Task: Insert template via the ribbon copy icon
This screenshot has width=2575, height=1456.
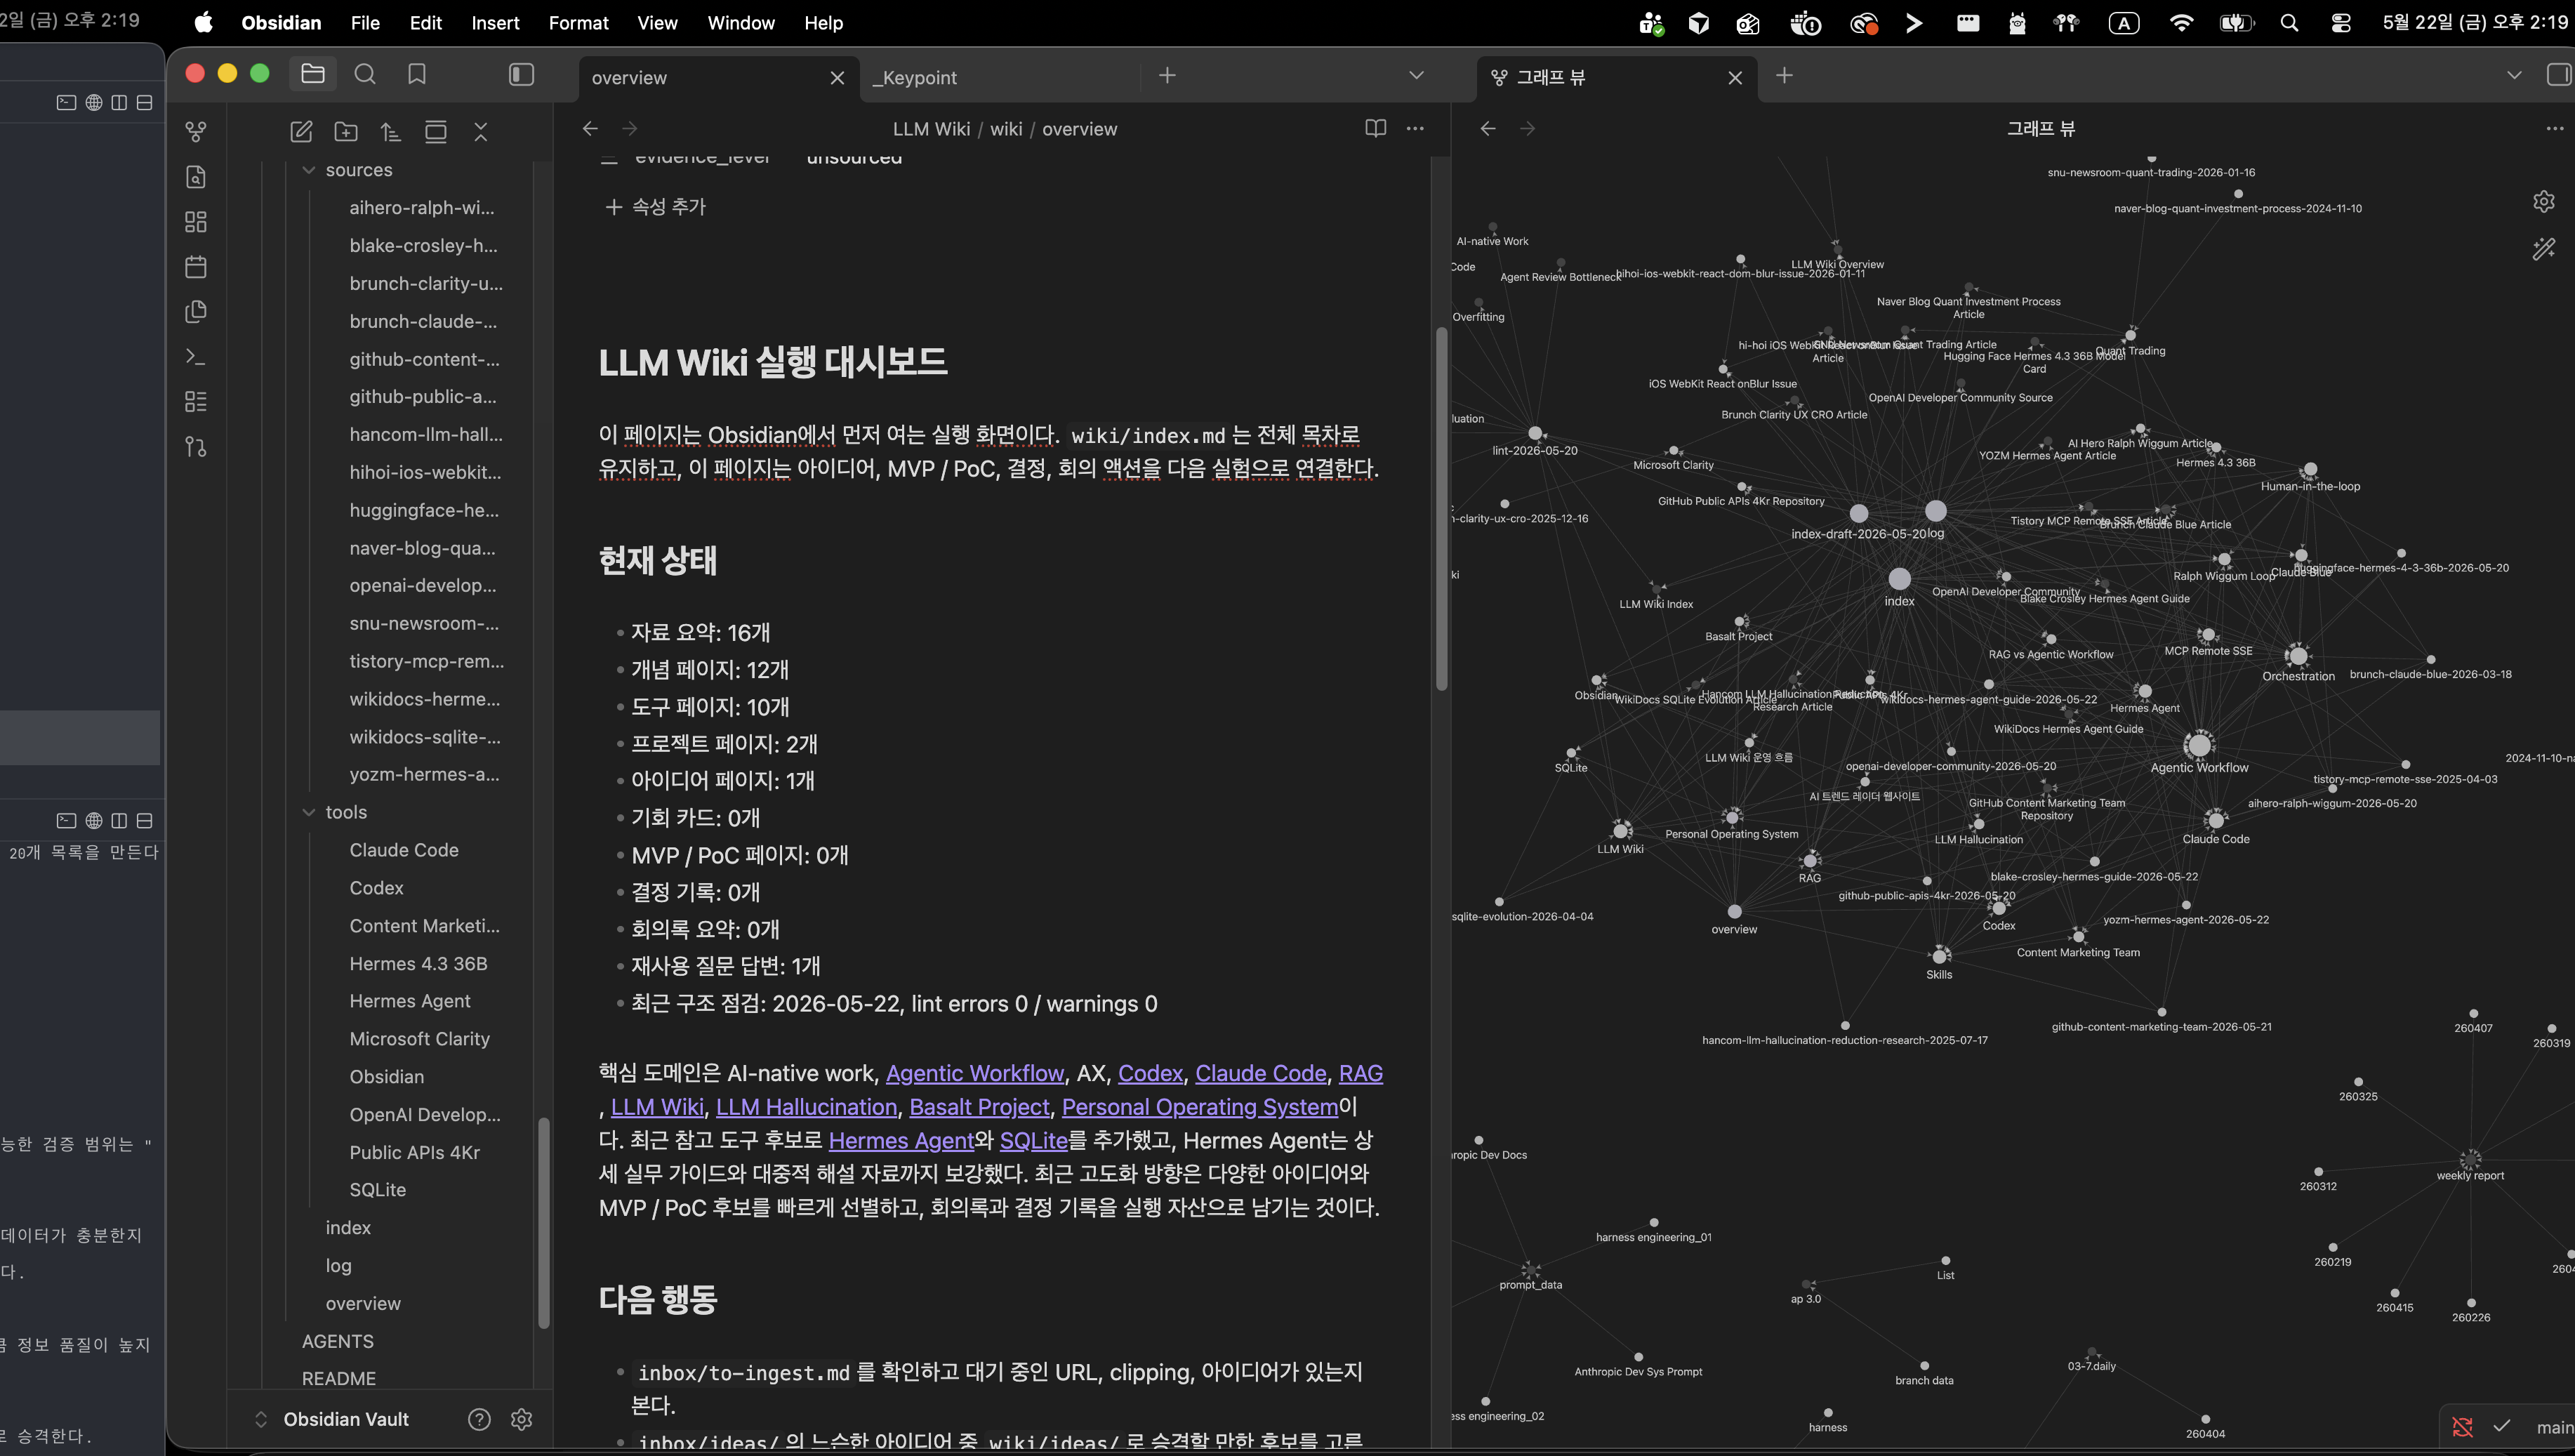Action: [x=196, y=312]
